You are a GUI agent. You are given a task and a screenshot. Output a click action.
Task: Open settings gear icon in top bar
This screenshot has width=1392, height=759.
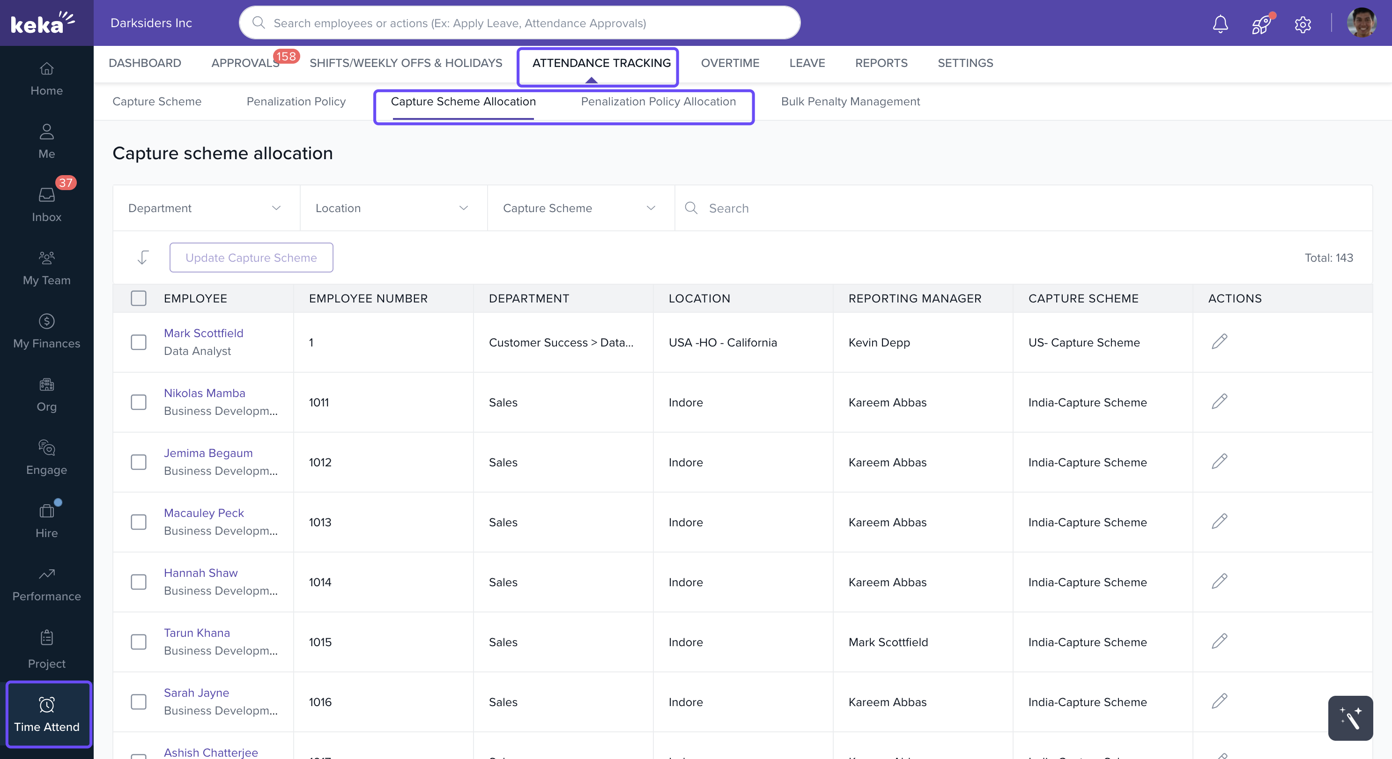coord(1302,24)
